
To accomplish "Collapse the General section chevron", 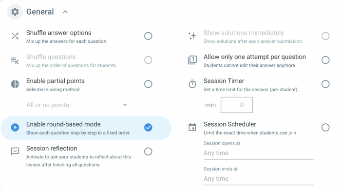I will [x=65, y=12].
